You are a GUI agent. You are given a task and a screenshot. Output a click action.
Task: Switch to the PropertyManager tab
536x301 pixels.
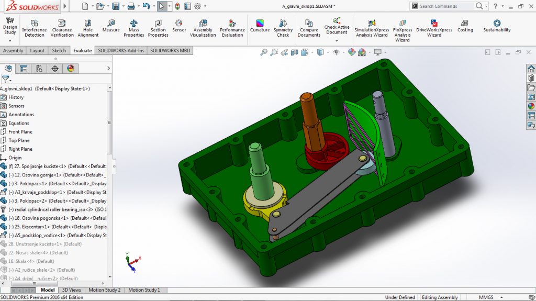point(24,69)
